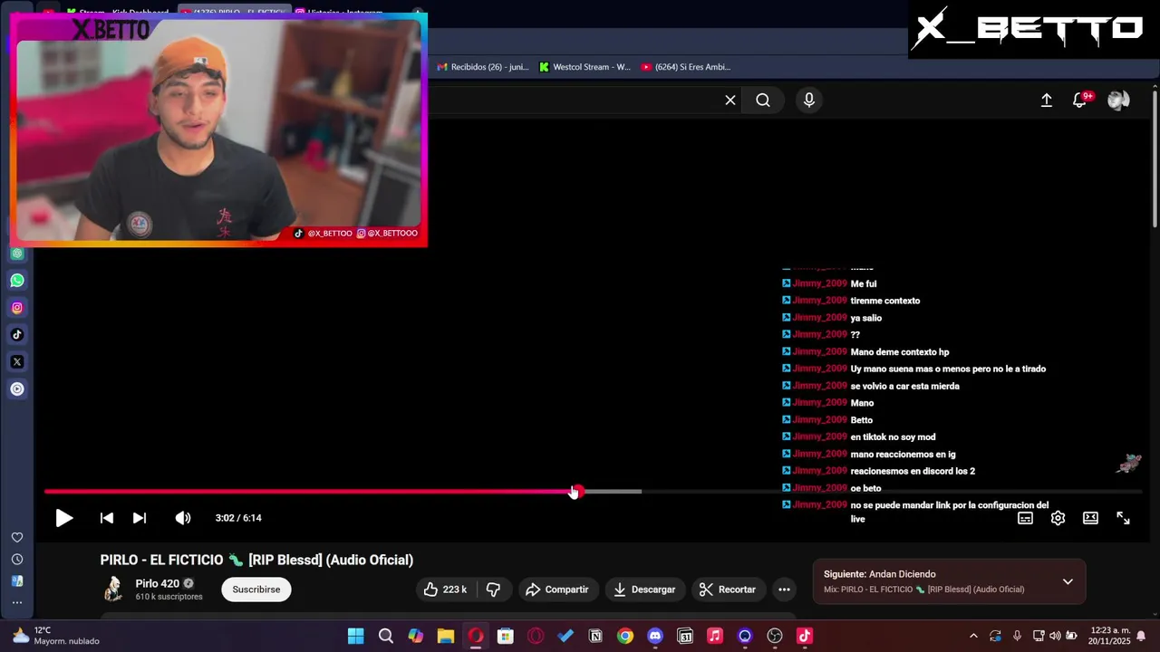This screenshot has width=1160, height=652.
Task: Open the Windows Start menu
Action: (356, 637)
